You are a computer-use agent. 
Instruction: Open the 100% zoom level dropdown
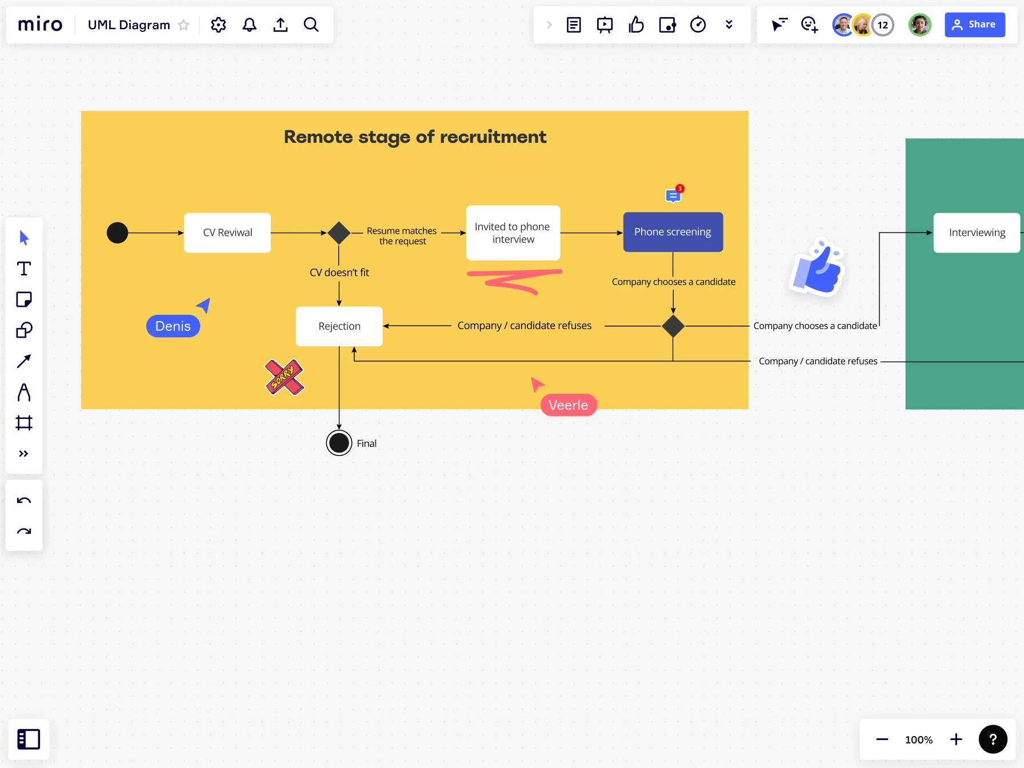[918, 739]
